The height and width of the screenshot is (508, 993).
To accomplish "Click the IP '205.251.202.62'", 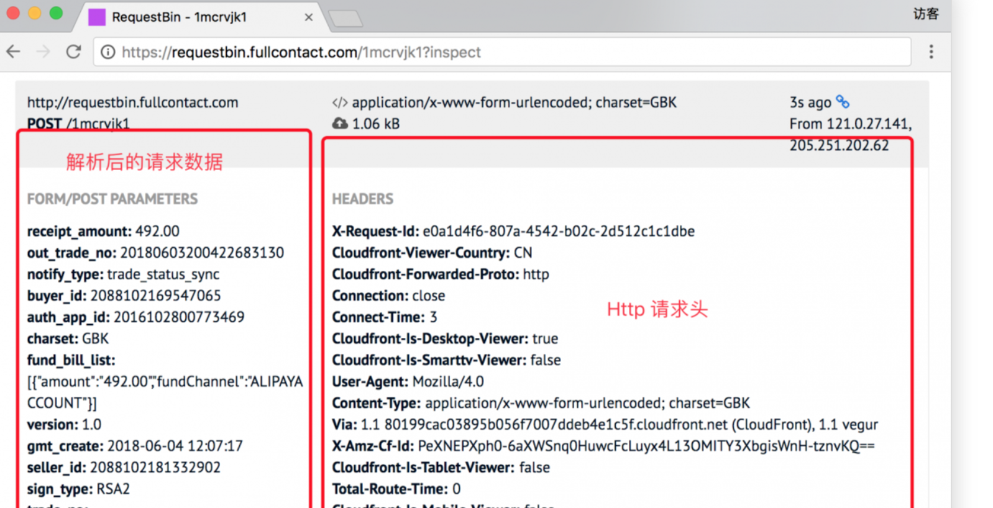I will [839, 145].
